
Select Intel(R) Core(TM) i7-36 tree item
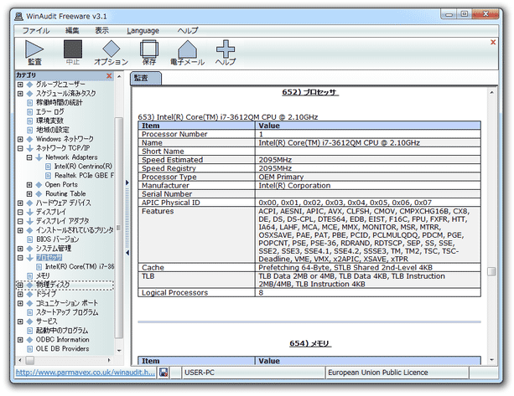click(x=80, y=267)
